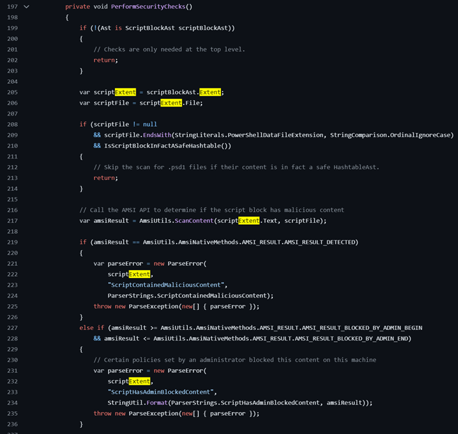Click the PerformSecurityChecks method name
458x434 pixels.
coord(147,6)
